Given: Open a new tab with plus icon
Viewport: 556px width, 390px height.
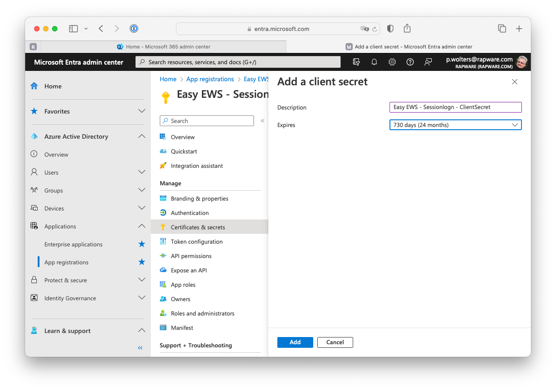Looking at the screenshot, I should click(x=519, y=29).
